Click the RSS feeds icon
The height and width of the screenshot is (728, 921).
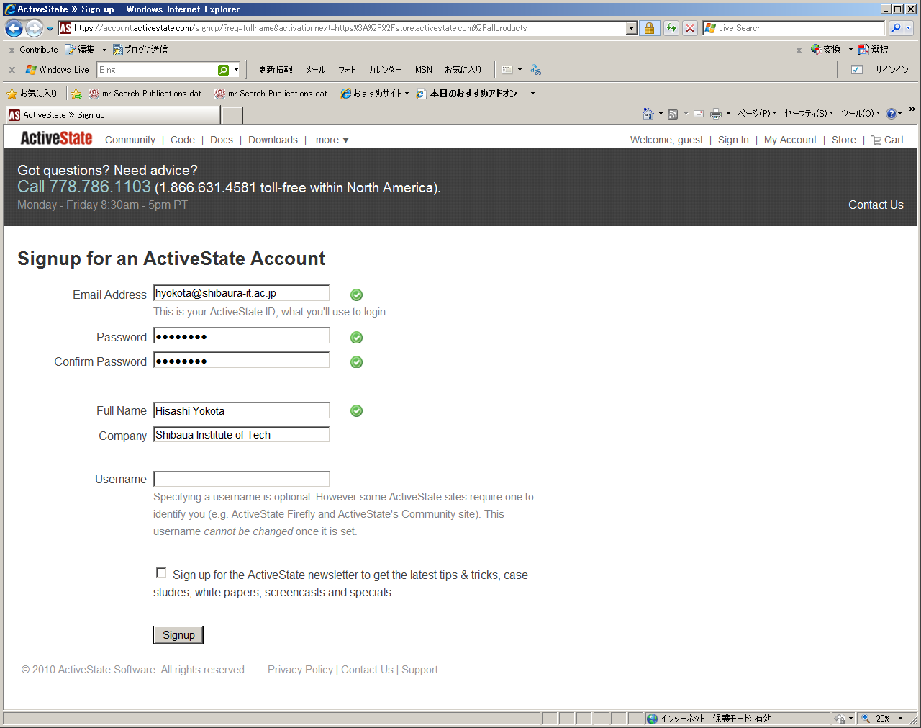pos(673,114)
